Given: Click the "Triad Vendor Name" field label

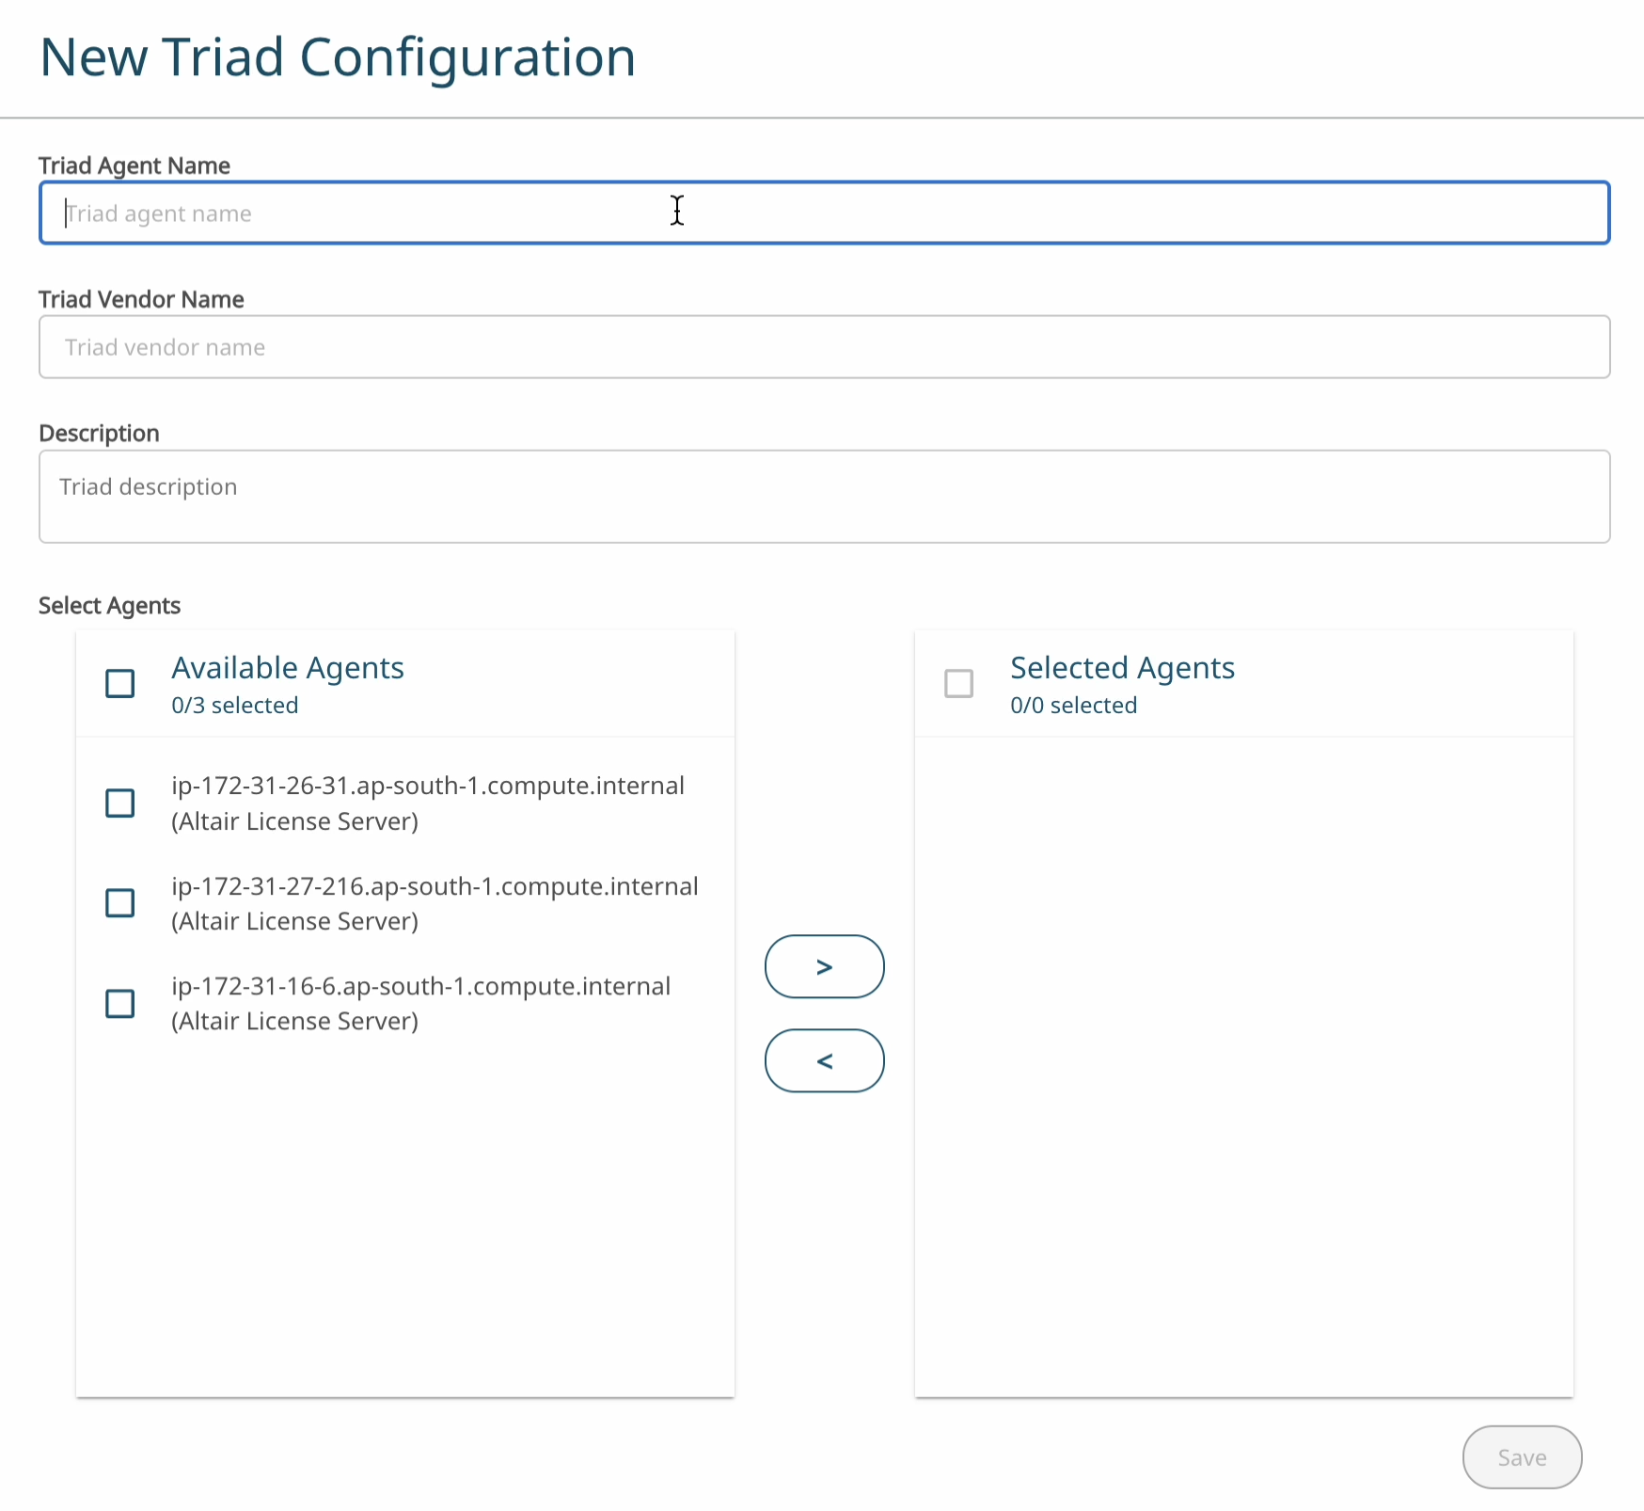Looking at the screenshot, I should [141, 299].
